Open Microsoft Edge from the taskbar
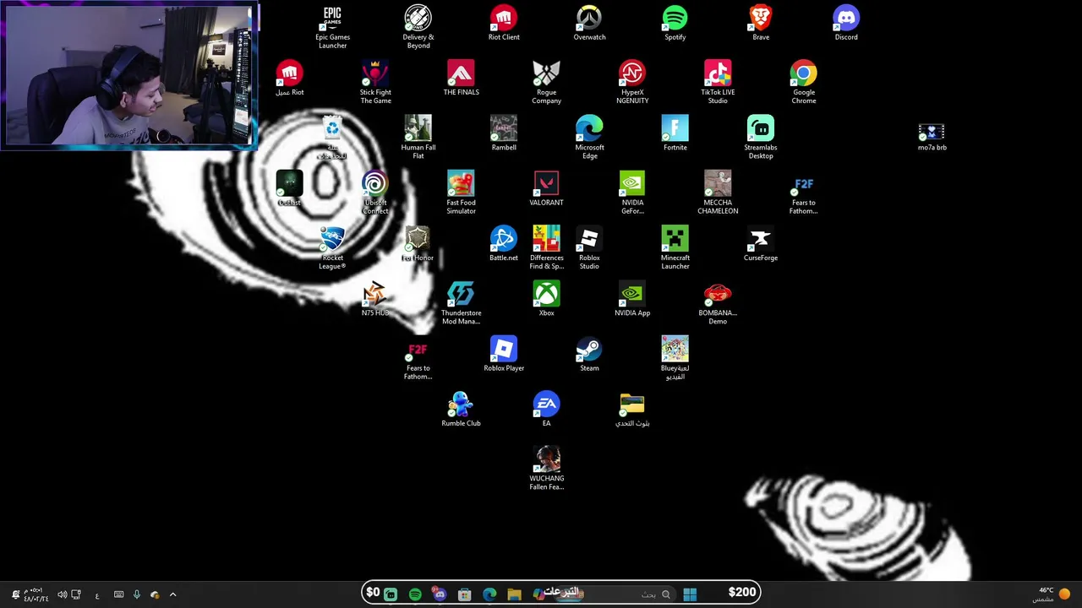Viewport: 1082px width, 608px height. 489,594
